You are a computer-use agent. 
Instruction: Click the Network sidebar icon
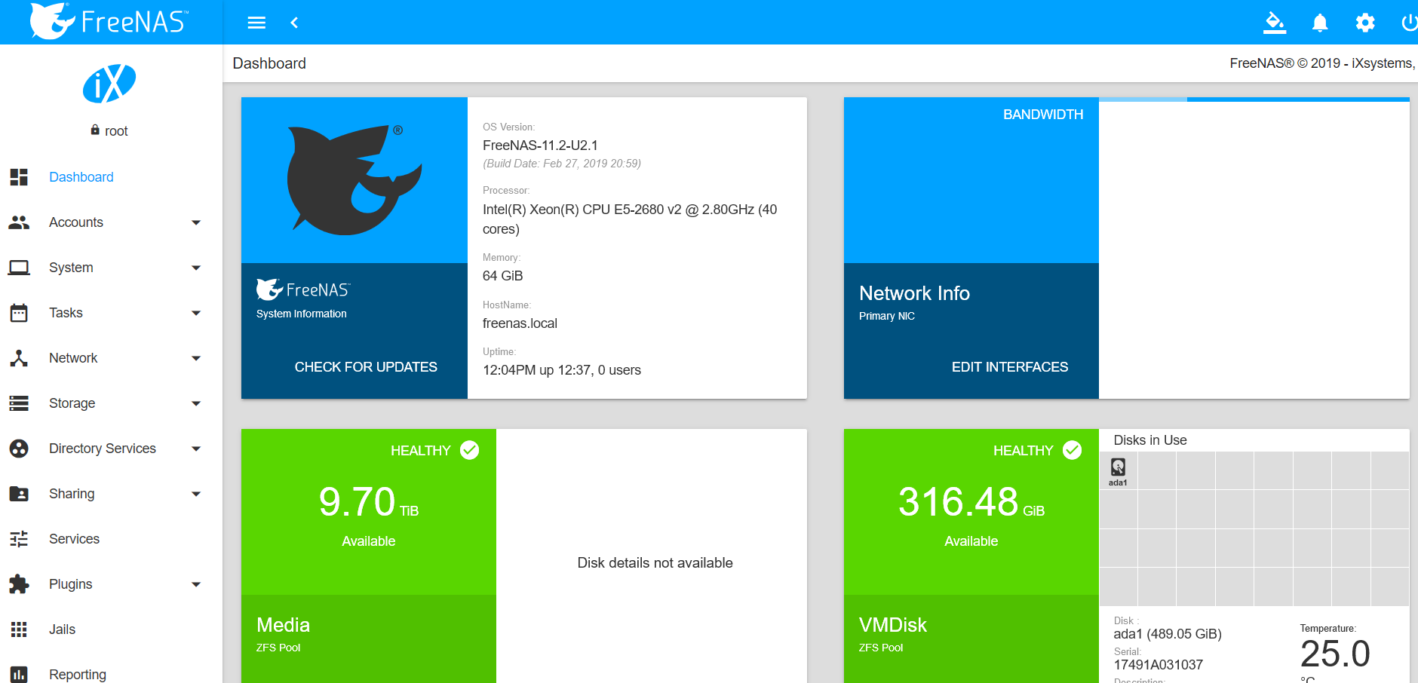click(x=19, y=358)
